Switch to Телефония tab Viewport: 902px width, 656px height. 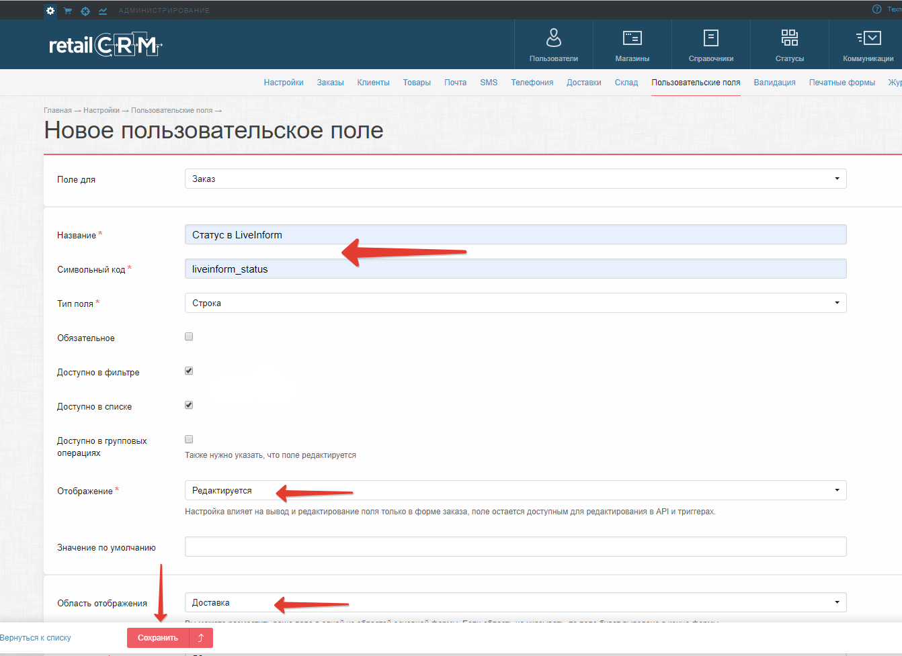point(532,83)
